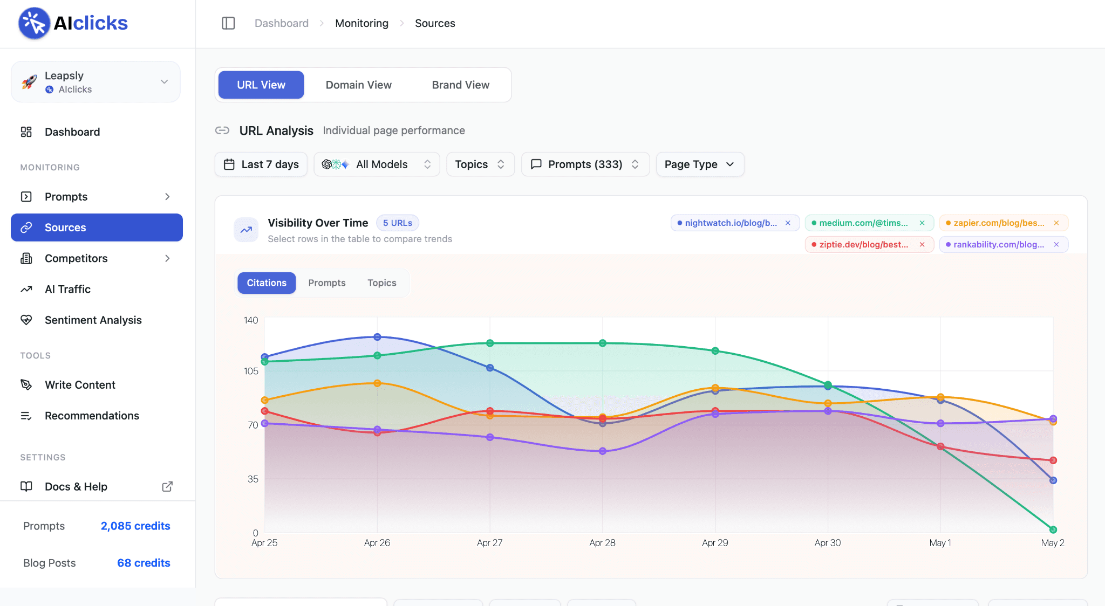Open Dashboard from the sidebar
Image resolution: width=1105 pixels, height=606 pixels.
(97, 132)
